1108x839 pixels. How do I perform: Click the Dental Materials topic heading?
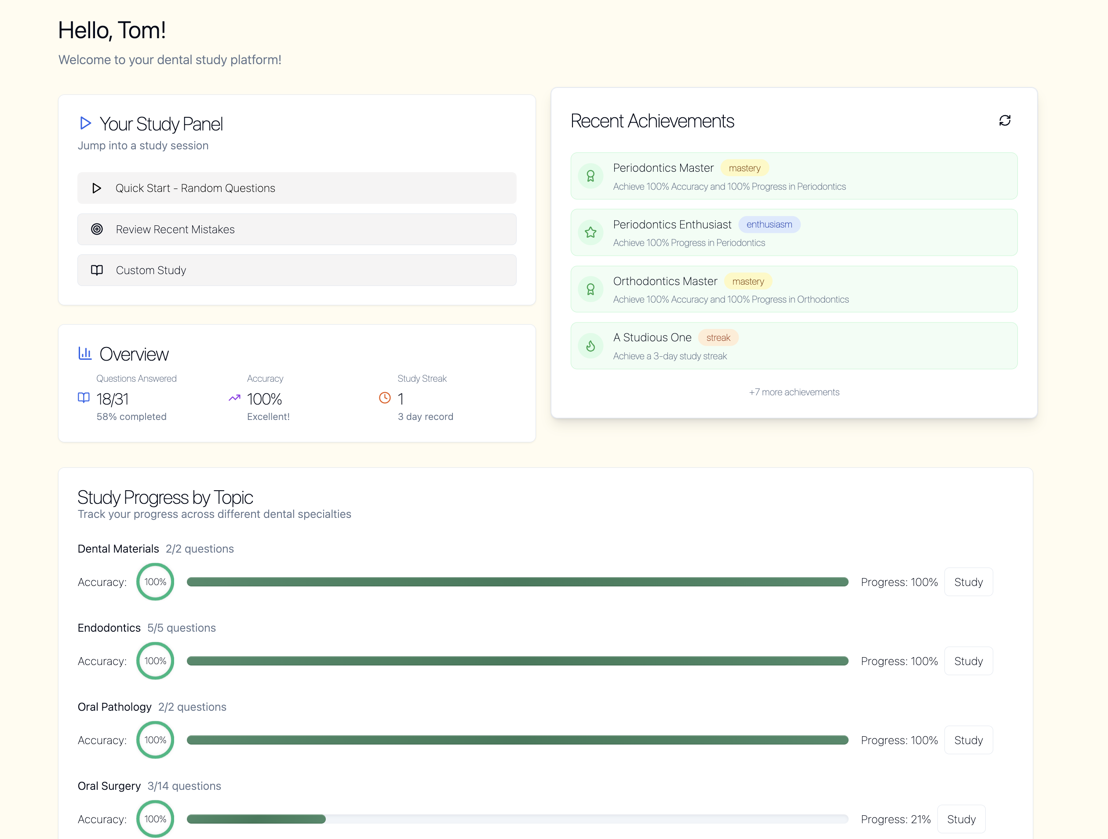pos(118,549)
